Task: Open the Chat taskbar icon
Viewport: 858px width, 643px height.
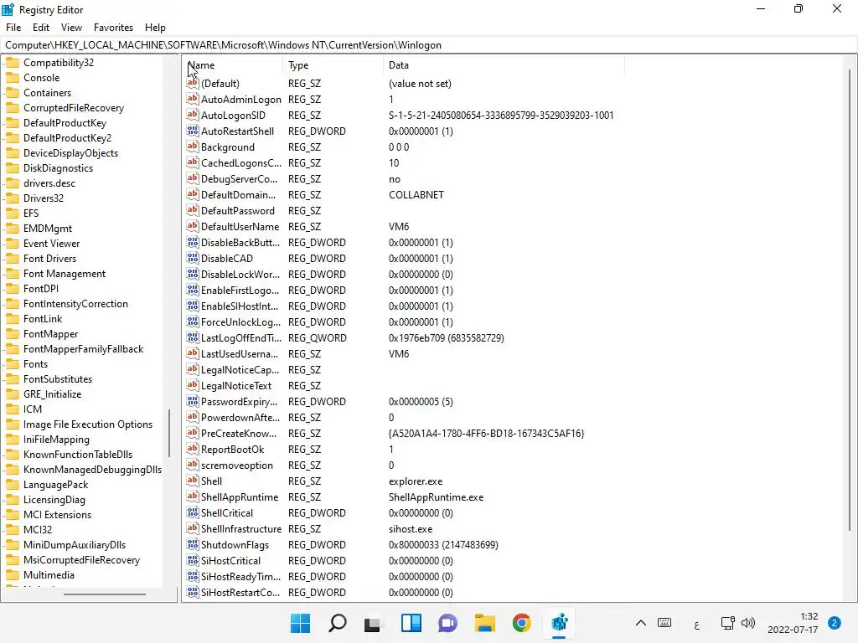Action: click(x=447, y=623)
